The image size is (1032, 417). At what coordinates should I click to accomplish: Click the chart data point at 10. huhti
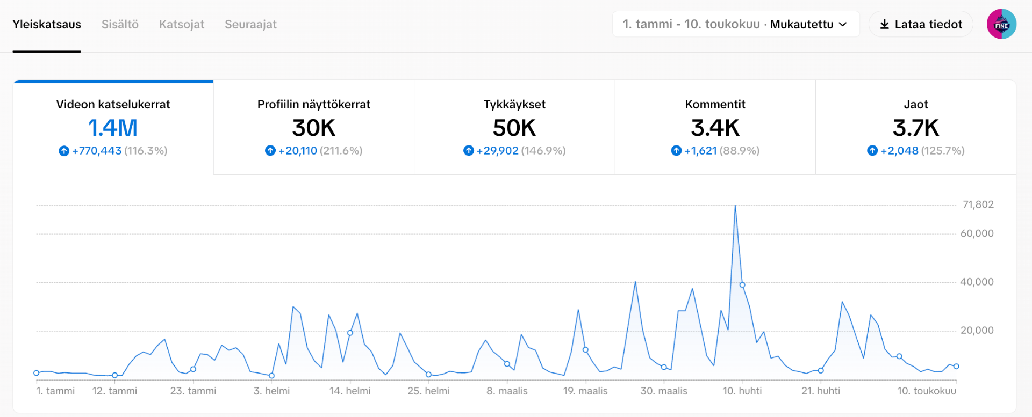pyautogui.click(x=742, y=285)
